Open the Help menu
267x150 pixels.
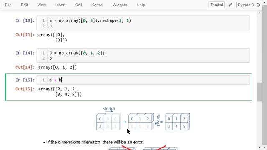coord(141,5)
